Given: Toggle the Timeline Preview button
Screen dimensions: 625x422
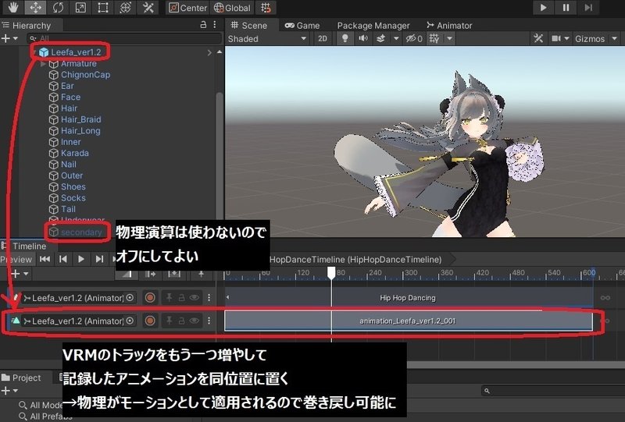Looking at the screenshot, I should click(16, 260).
